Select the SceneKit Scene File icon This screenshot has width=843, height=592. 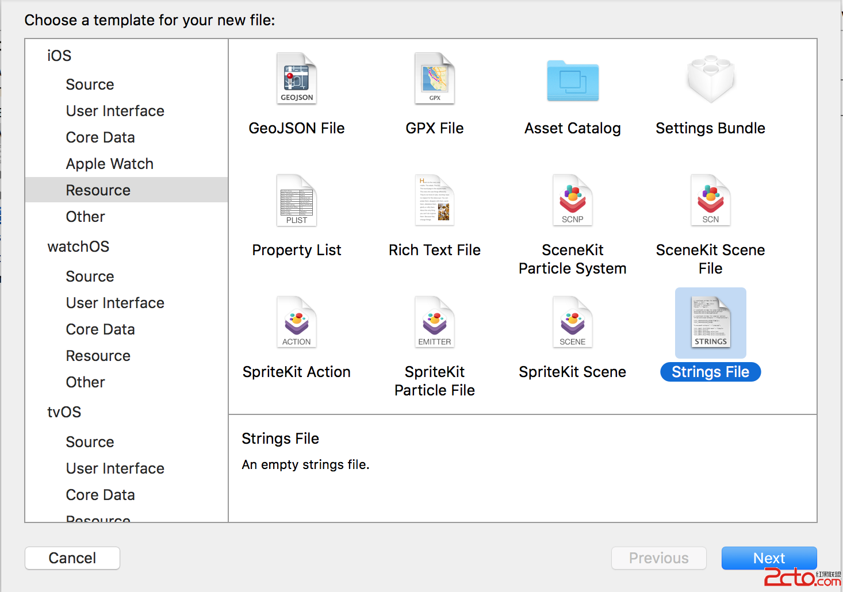711,201
